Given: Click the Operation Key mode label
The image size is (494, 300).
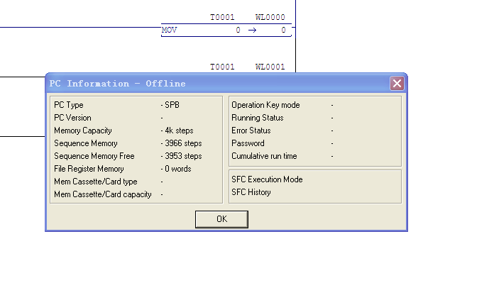Looking at the screenshot, I should click(x=265, y=105).
